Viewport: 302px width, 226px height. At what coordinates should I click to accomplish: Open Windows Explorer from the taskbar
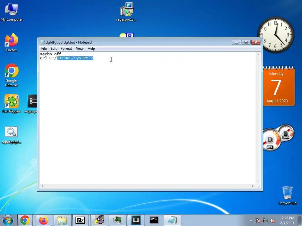[62, 220]
